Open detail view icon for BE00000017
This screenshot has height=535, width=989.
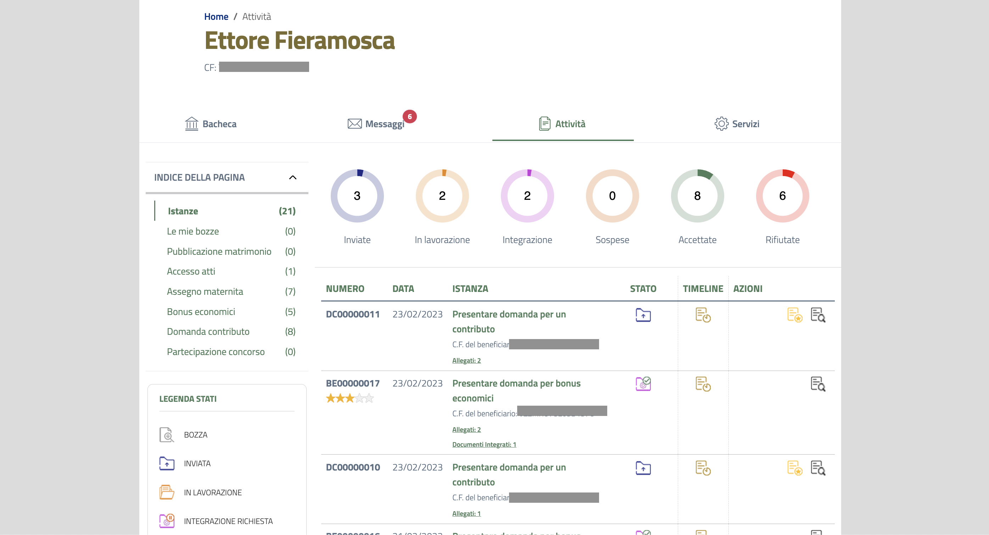pos(818,384)
